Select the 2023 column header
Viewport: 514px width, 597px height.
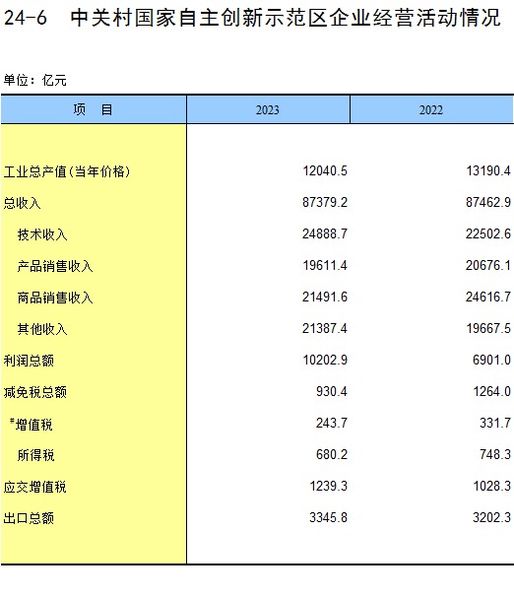tap(268, 109)
